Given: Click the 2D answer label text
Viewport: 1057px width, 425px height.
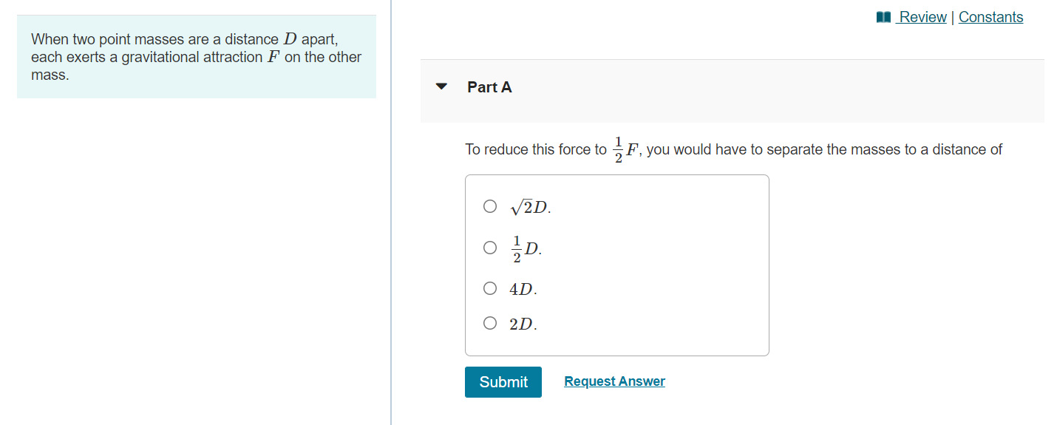Looking at the screenshot, I should click(523, 324).
